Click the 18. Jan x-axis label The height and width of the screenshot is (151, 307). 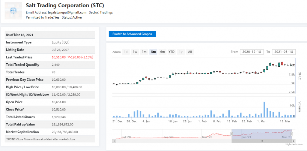pyautogui.click(x=173, y=121)
